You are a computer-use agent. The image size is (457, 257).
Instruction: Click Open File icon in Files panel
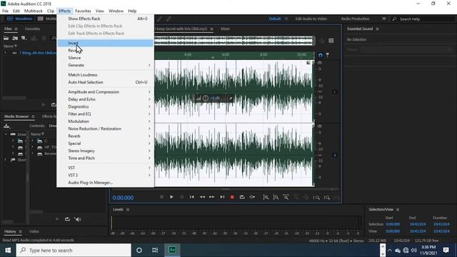[x=6, y=38]
